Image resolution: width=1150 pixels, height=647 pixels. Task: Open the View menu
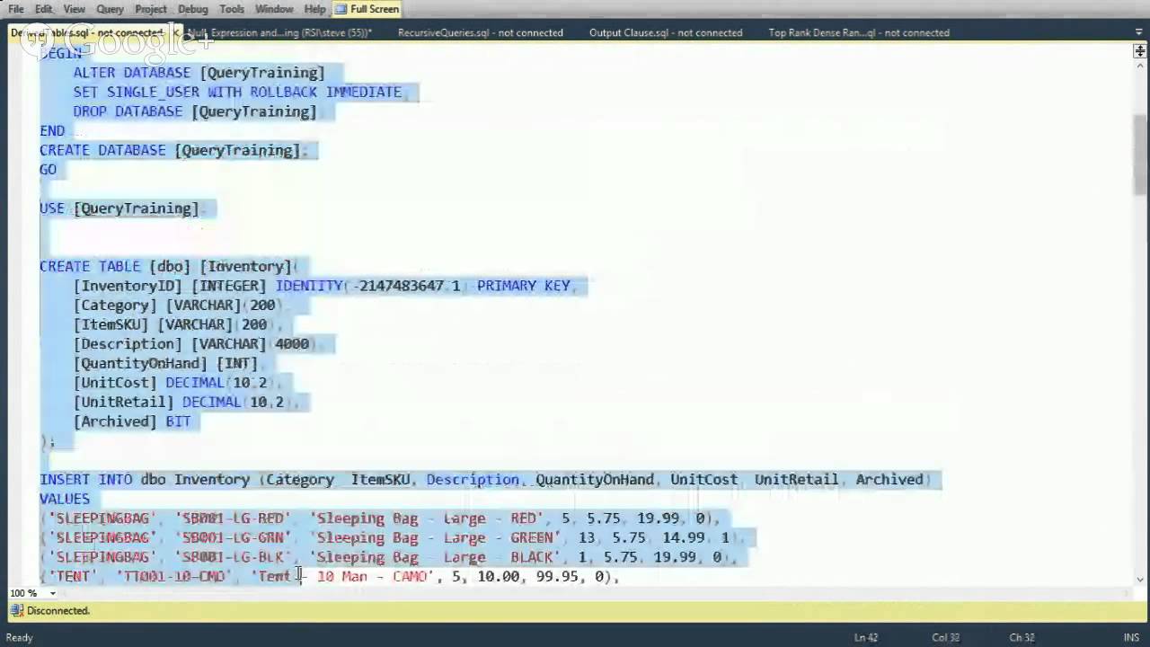pyautogui.click(x=74, y=9)
